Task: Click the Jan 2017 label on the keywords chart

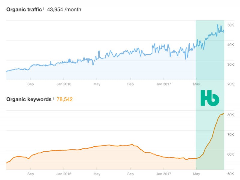Action: coord(163,174)
